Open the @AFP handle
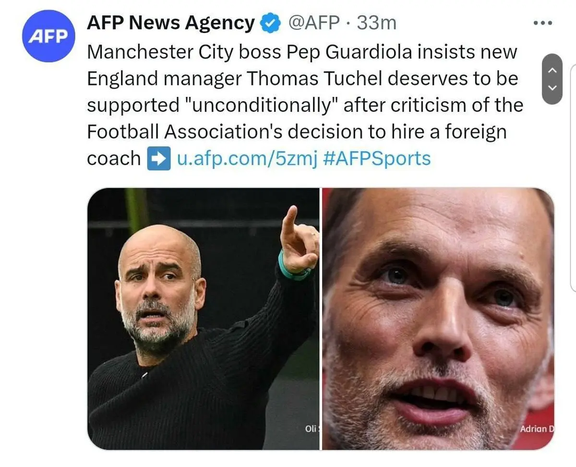This screenshot has height=467, width=576. (314, 23)
